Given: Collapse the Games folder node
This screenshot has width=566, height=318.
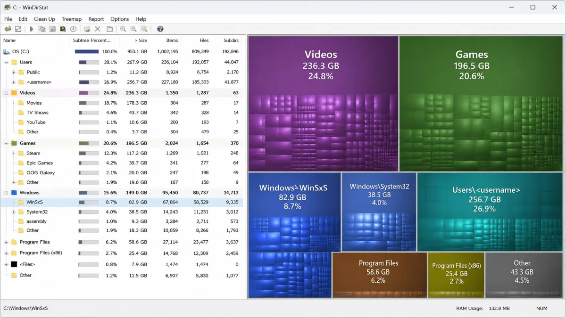Looking at the screenshot, I should [x=7, y=143].
